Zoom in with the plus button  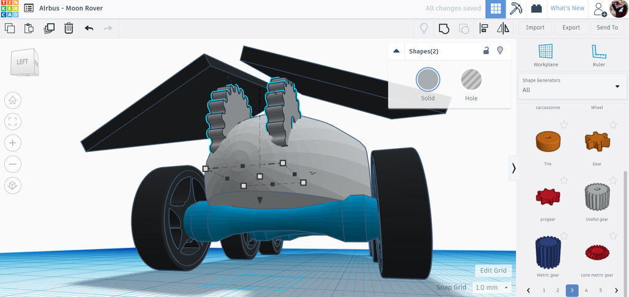(x=12, y=143)
